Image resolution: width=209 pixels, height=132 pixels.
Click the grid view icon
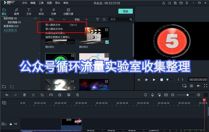point(104,19)
